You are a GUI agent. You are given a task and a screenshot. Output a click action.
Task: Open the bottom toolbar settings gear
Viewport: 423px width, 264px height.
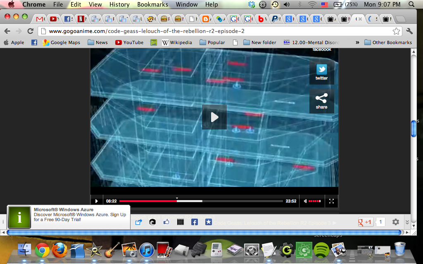click(396, 222)
